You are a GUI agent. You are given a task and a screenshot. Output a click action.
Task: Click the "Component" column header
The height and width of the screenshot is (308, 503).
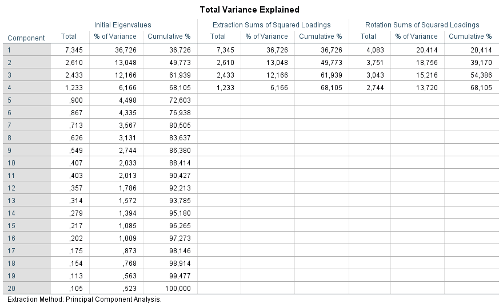pos(26,38)
